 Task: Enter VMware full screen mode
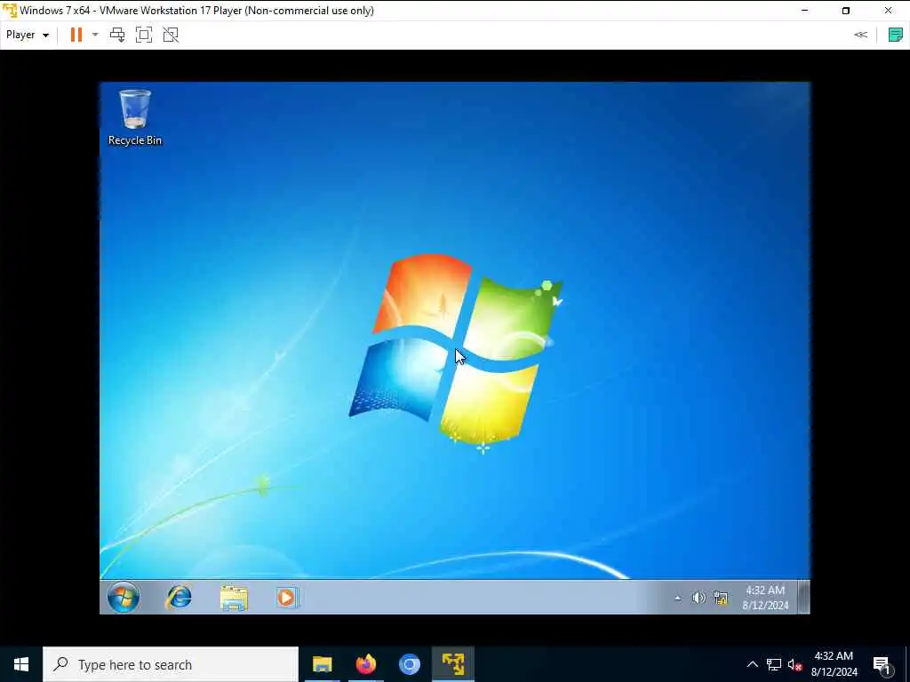click(x=144, y=35)
